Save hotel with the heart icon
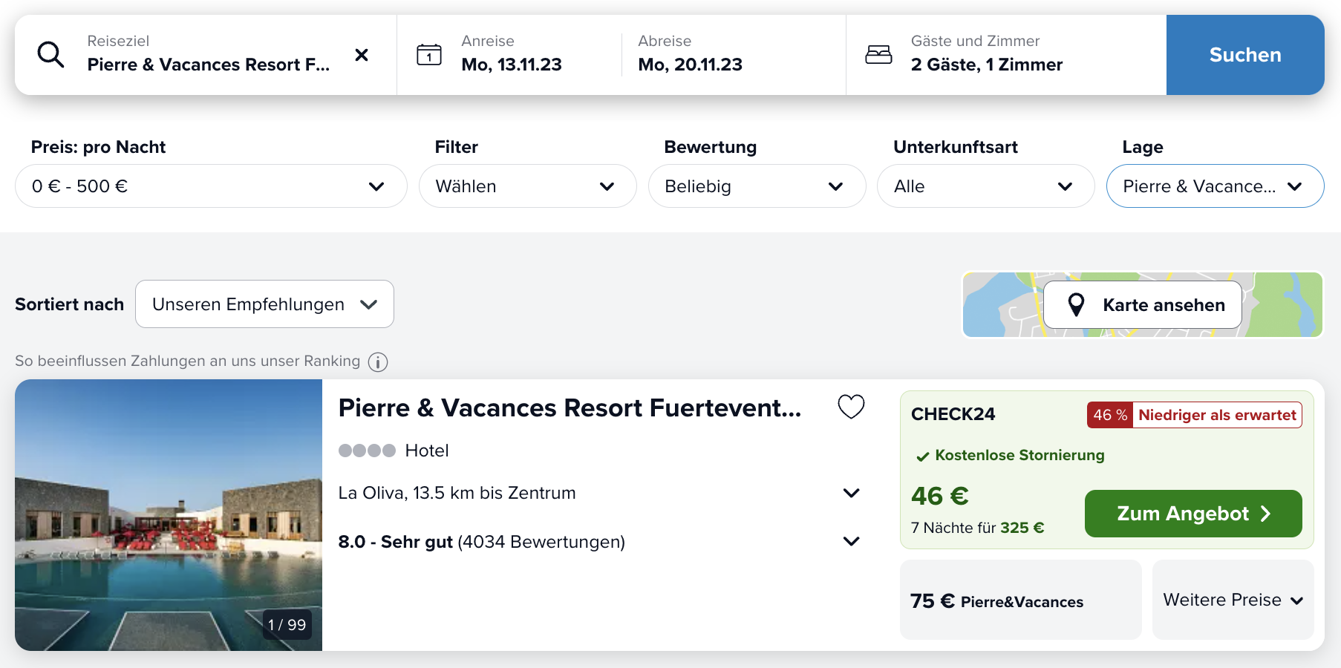This screenshot has height=668, width=1341. [851, 407]
